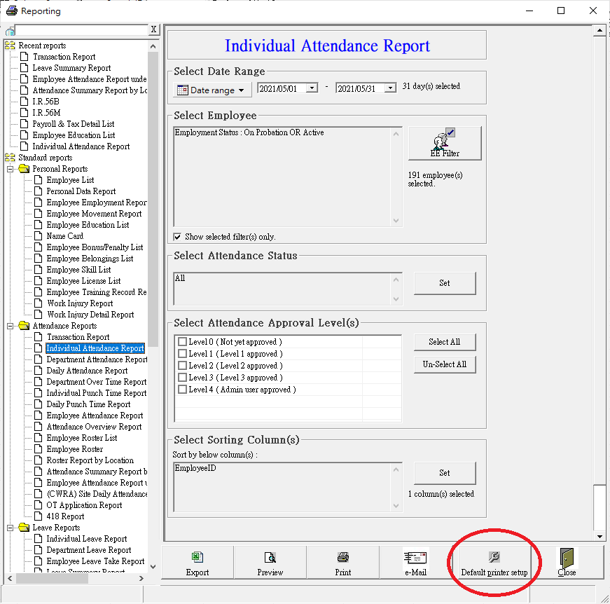This screenshot has width=610, height=604.
Task: Open the Date range dropdown
Action: 213,90
